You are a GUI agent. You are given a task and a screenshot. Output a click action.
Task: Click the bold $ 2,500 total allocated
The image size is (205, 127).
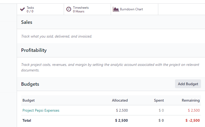tap(121, 120)
